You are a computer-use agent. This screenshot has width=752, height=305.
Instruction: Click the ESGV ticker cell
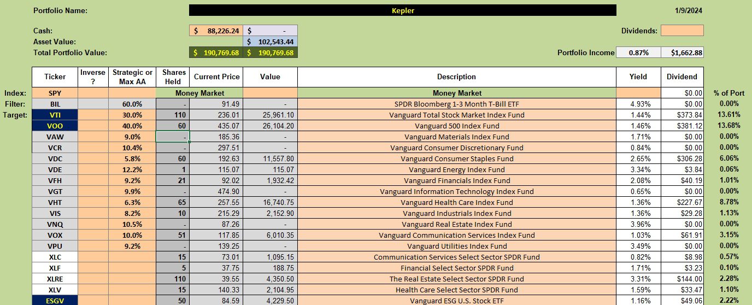click(55, 301)
